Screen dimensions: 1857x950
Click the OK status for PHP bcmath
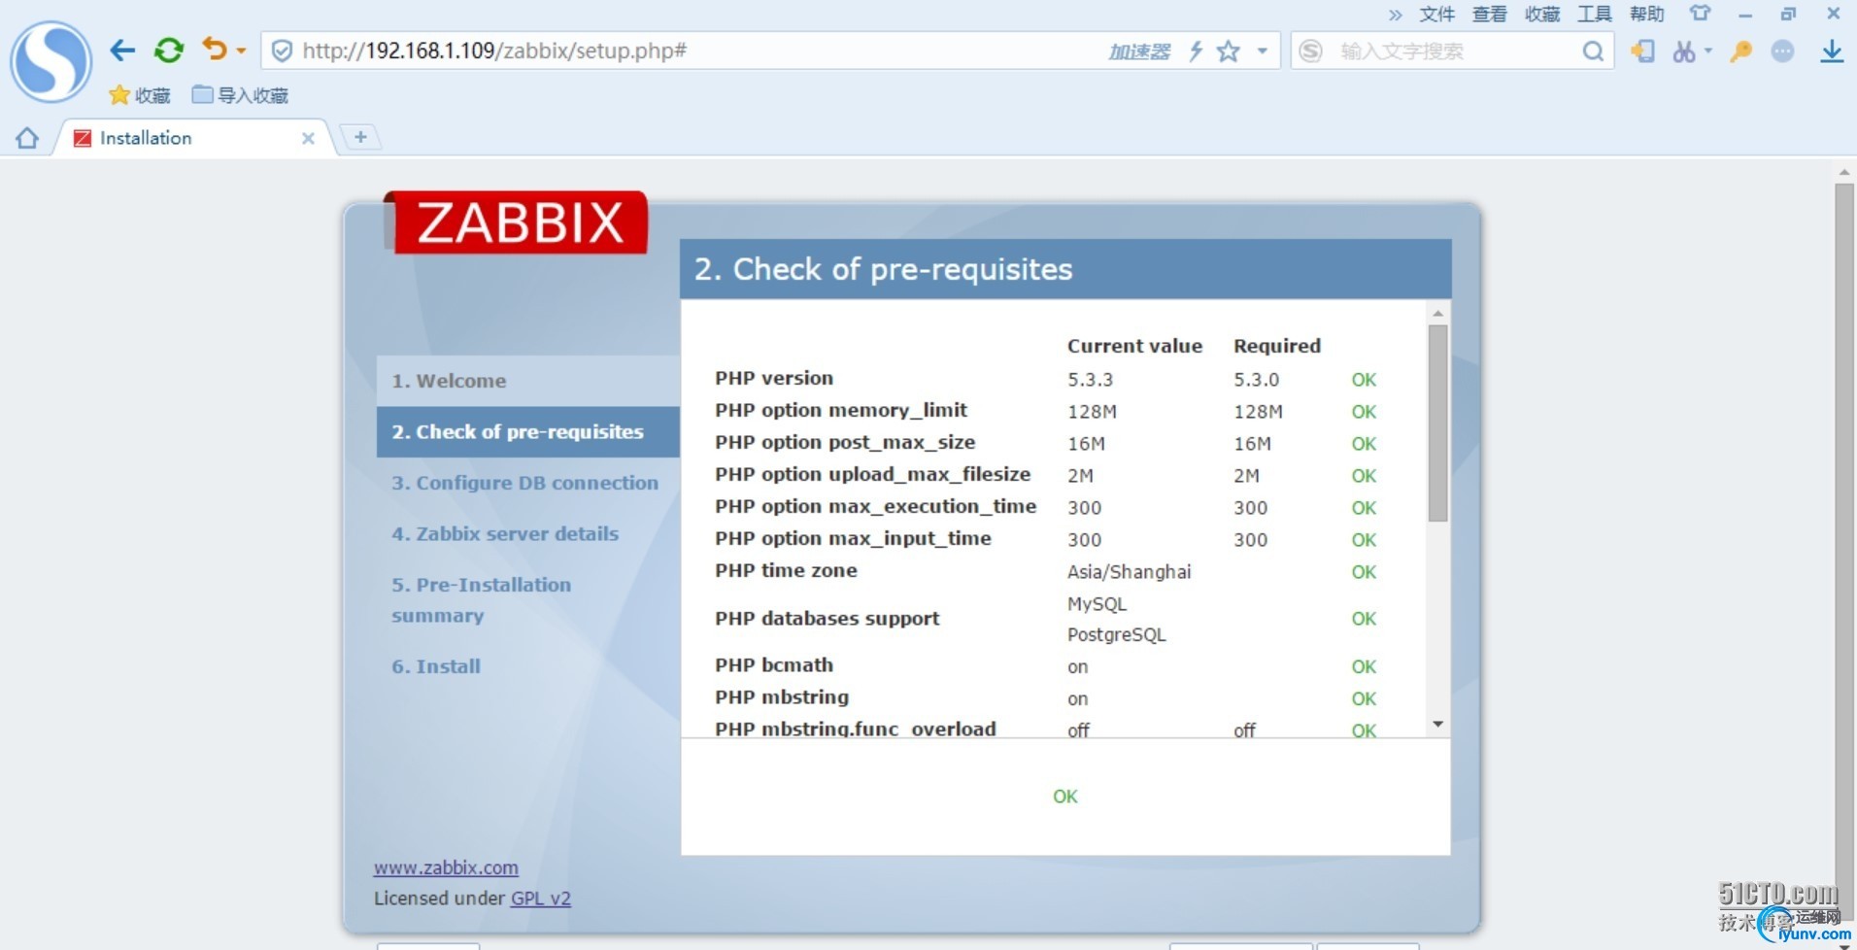click(1364, 666)
